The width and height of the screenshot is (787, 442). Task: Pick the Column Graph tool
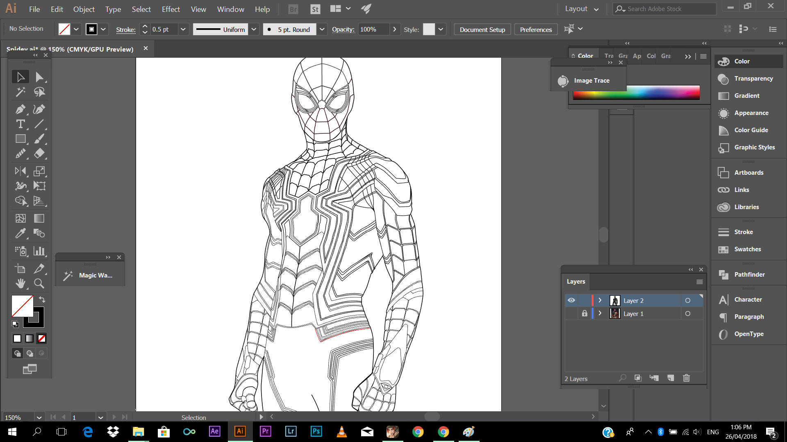pos(39,251)
